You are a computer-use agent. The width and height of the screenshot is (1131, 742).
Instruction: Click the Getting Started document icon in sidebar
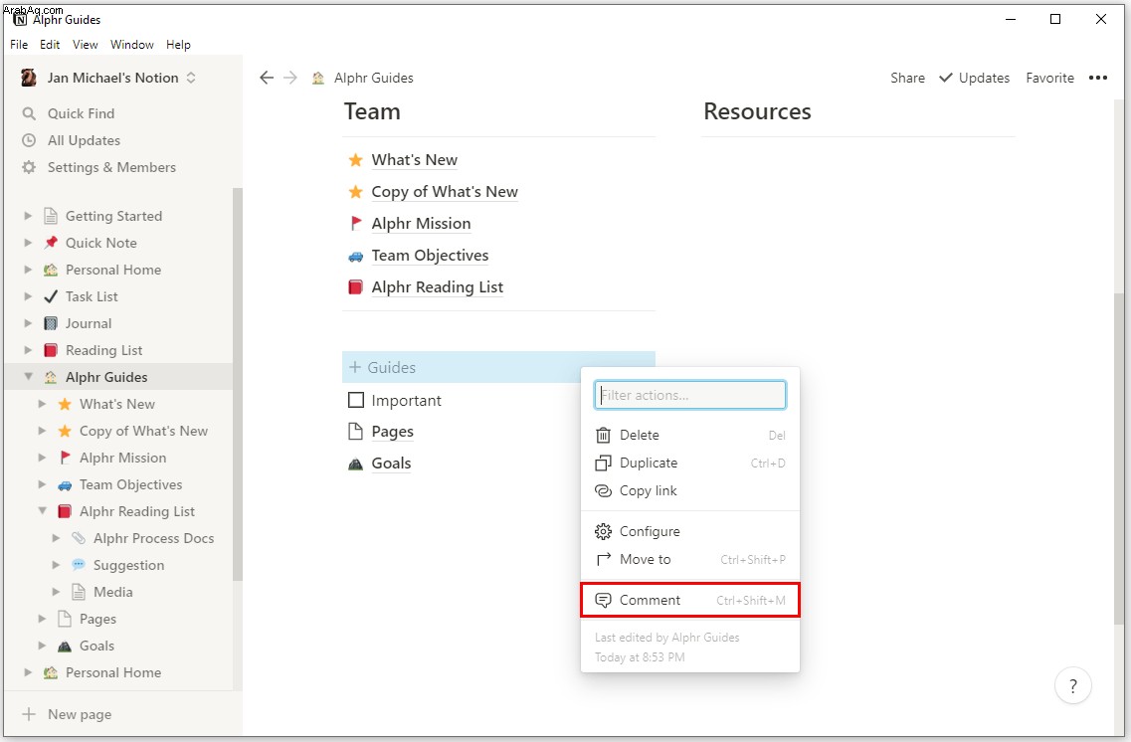tap(51, 216)
